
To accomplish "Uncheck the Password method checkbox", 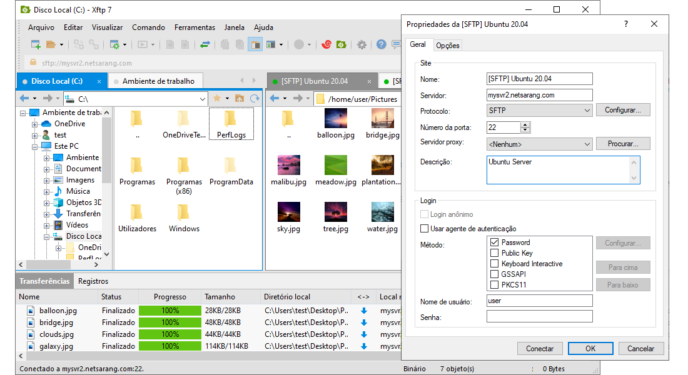I will click(x=495, y=242).
